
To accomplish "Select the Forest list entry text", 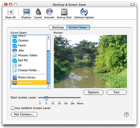I will (x=22, y=45).
